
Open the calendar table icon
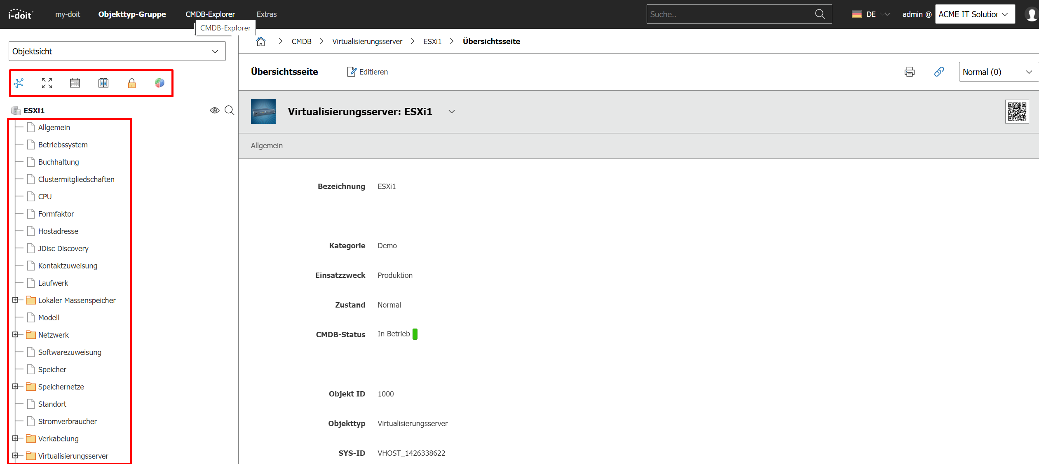click(x=75, y=83)
